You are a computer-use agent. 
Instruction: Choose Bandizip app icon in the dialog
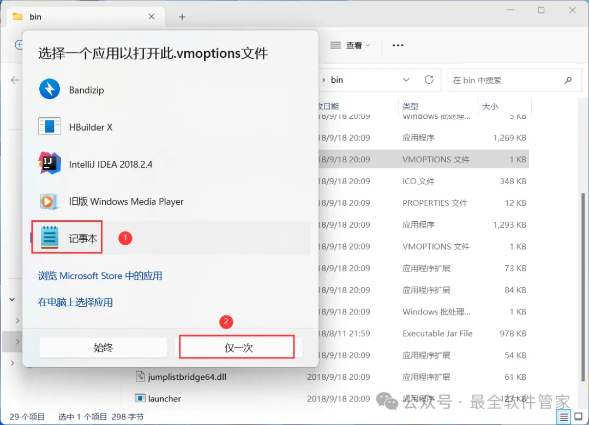coord(50,89)
